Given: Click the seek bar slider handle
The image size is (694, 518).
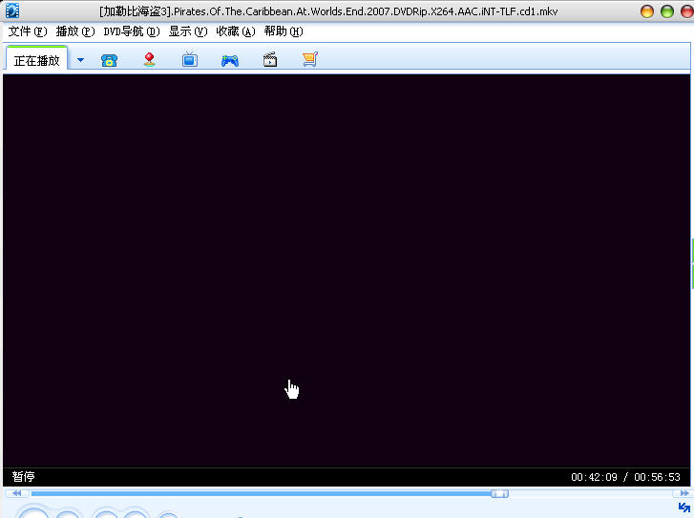Looking at the screenshot, I should [499, 493].
